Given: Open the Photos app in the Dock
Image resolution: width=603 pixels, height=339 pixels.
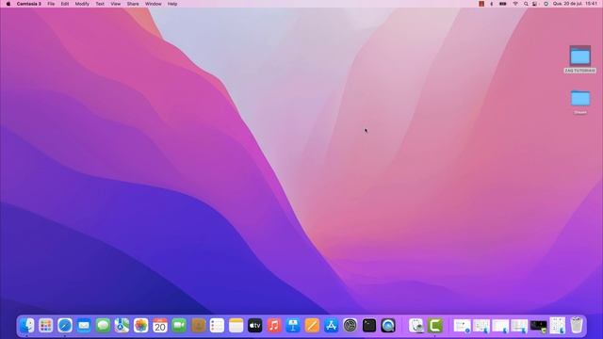Looking at the screenshot, I should click(x=141, y=326).
